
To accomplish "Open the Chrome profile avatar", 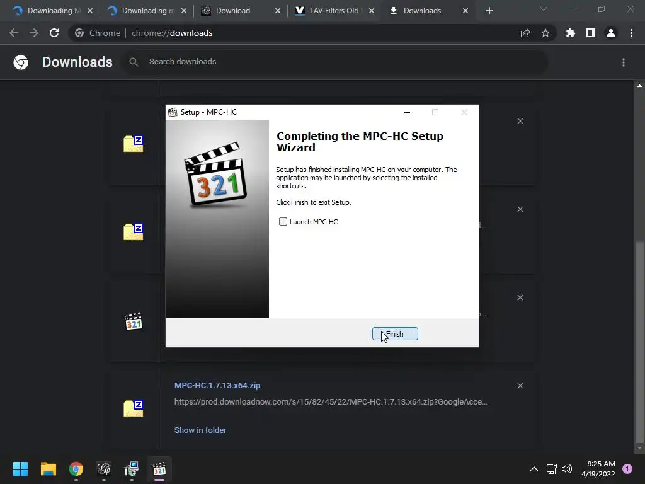I will (611, 33).
